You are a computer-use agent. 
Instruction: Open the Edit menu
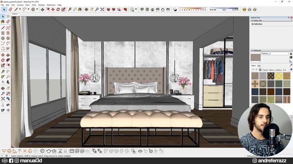pyautogui.click(x=7, y=5)
